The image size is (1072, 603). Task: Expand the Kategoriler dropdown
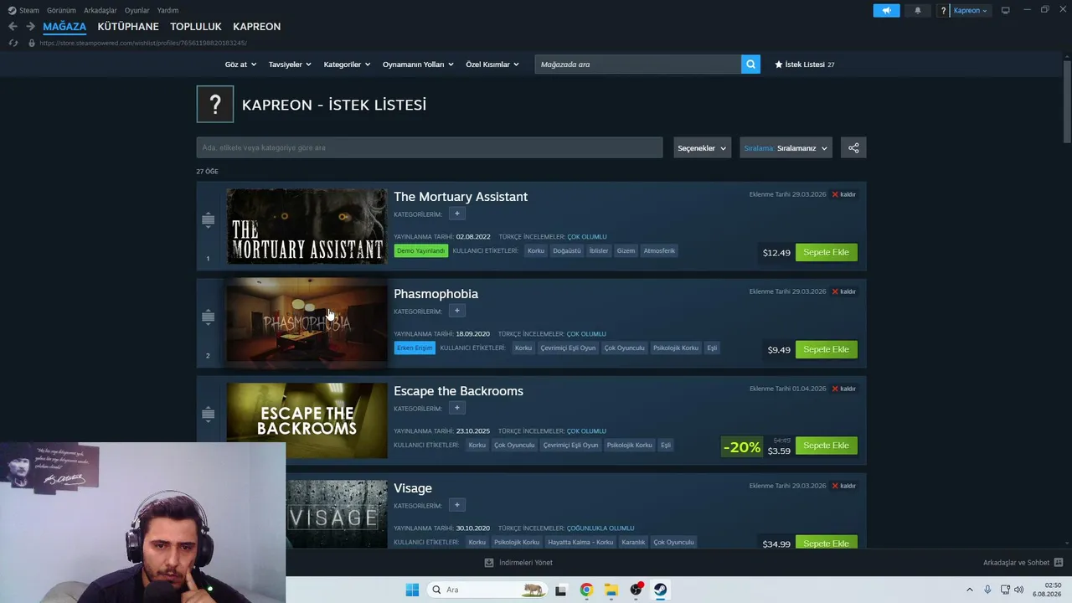(x=348, y=64)
